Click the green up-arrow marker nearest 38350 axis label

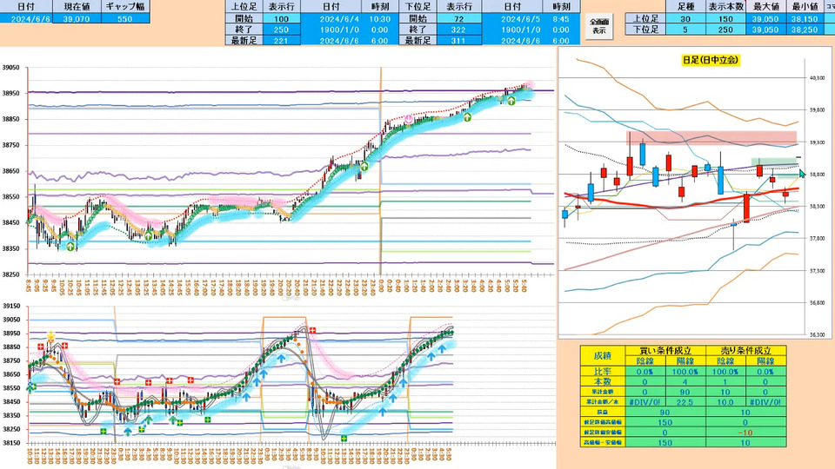[x=70, y=246]
